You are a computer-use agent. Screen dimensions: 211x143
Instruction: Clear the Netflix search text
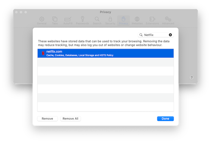coord(170,35)
